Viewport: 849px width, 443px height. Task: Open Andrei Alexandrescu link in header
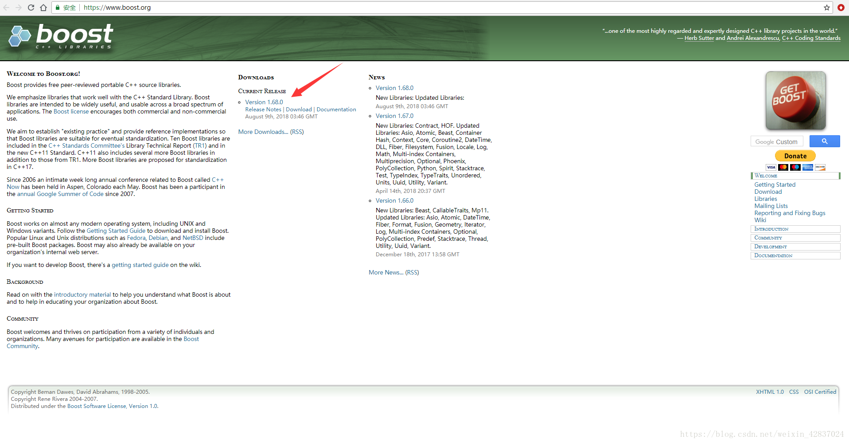(753, 38)
